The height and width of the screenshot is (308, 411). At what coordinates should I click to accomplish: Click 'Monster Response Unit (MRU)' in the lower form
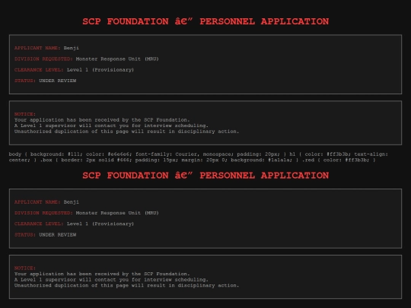tap(117, 213)
